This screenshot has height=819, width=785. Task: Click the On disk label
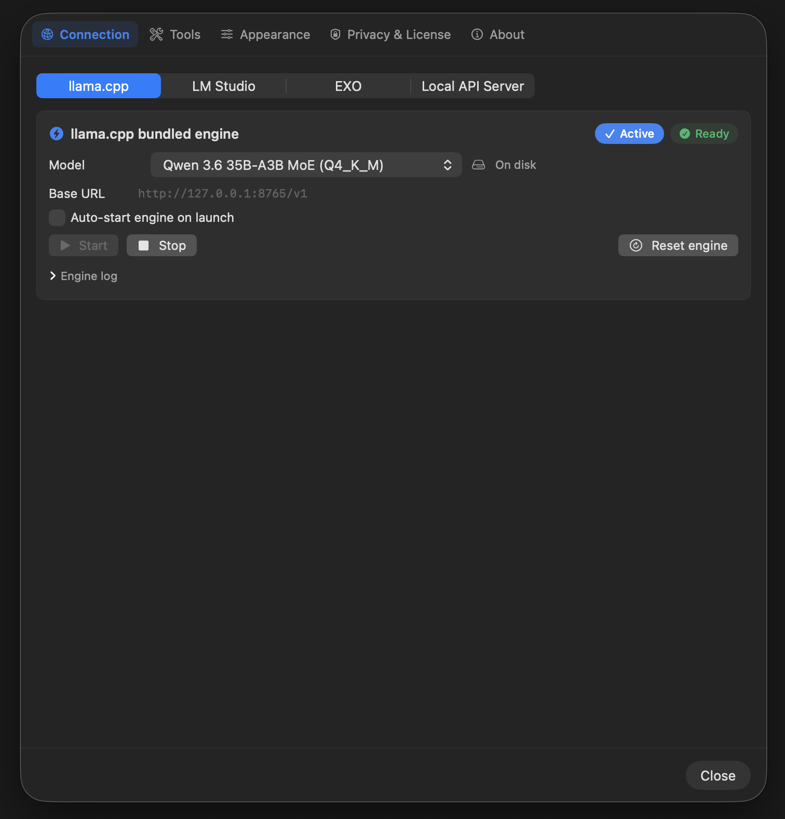pos(516,165)
